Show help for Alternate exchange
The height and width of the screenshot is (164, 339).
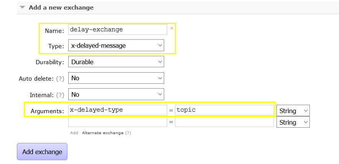[x=128, y=133]
